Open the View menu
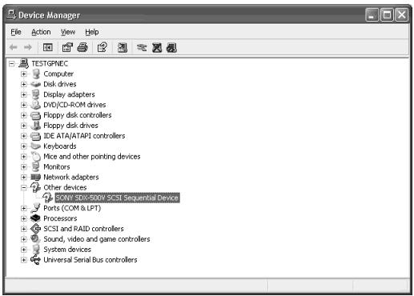 pos(68,32)
